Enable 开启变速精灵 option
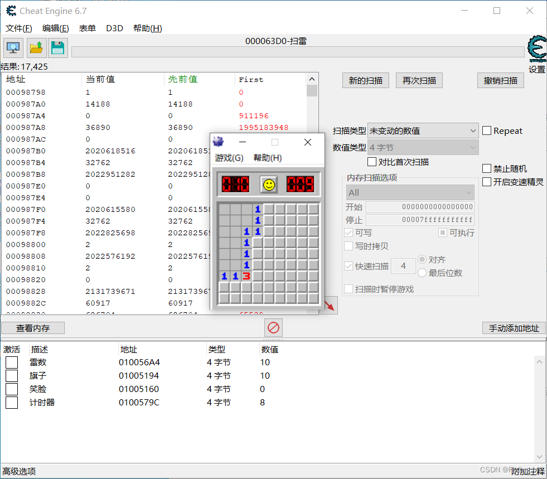Viewport: 547px width, 479px height. point(486,181)
